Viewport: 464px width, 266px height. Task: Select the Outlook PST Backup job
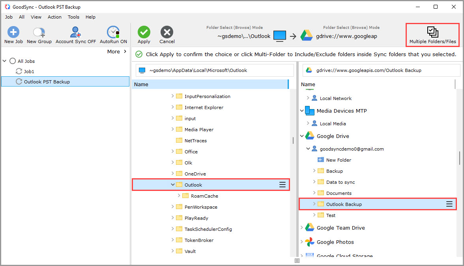[65, 81]
